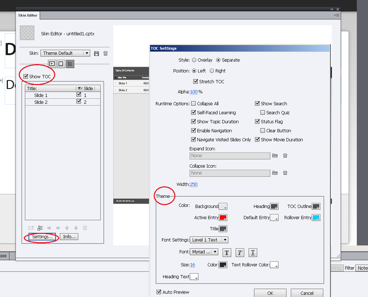This screenshot has width=368, height=297.
Task: Select the Playback Control editing icon
Action: click(x=52, y=64)
